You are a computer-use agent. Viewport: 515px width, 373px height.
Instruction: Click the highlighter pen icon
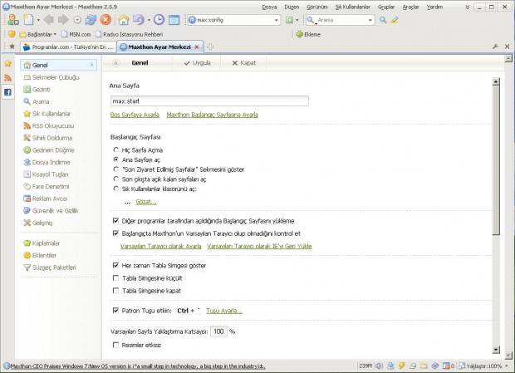(395, 20)
